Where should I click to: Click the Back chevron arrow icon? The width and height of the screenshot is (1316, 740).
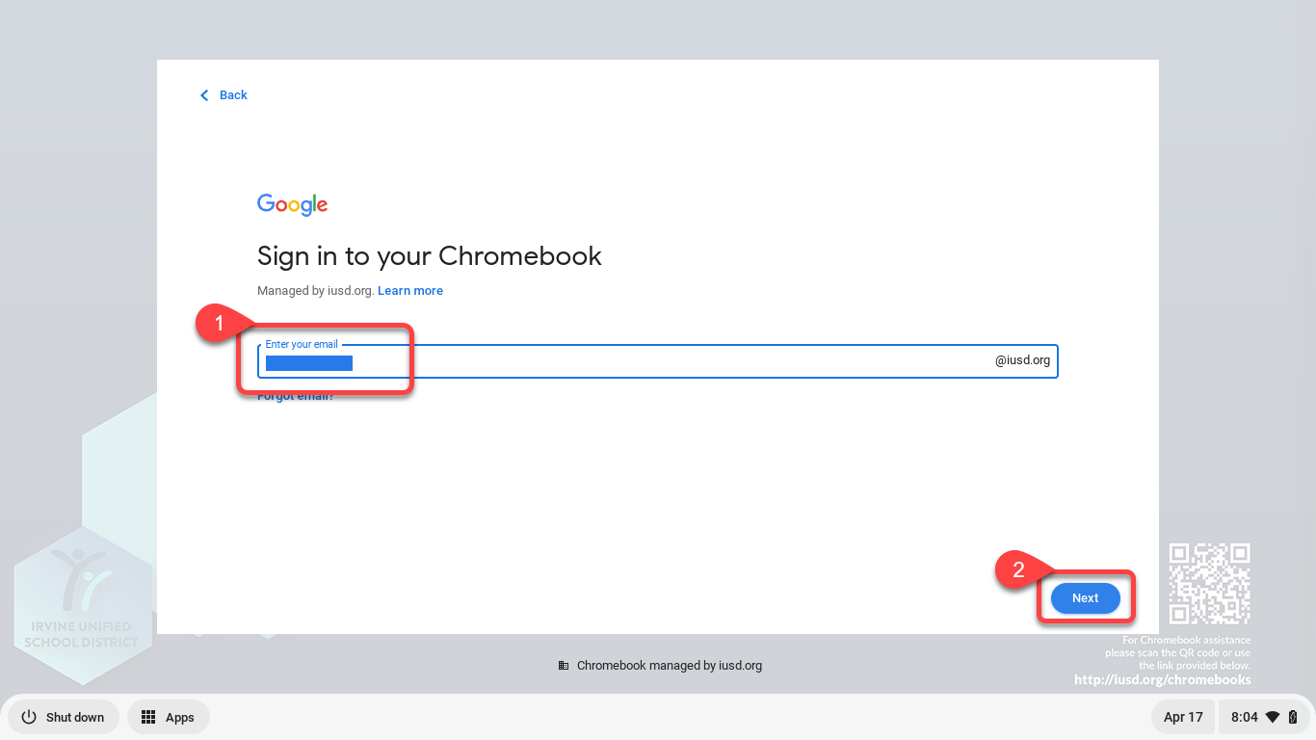click(x=203, y=95)
